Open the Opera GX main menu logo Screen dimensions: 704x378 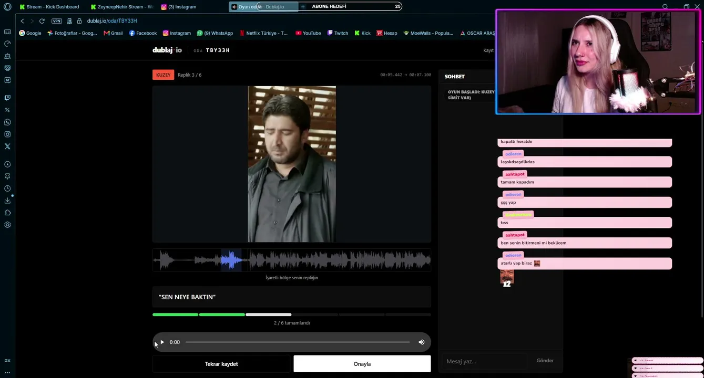point(7,7)
